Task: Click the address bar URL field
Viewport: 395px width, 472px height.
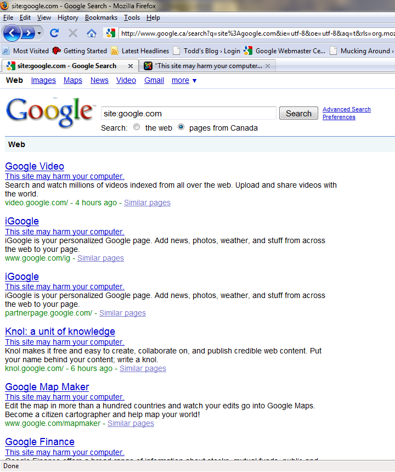Action: 257,33
